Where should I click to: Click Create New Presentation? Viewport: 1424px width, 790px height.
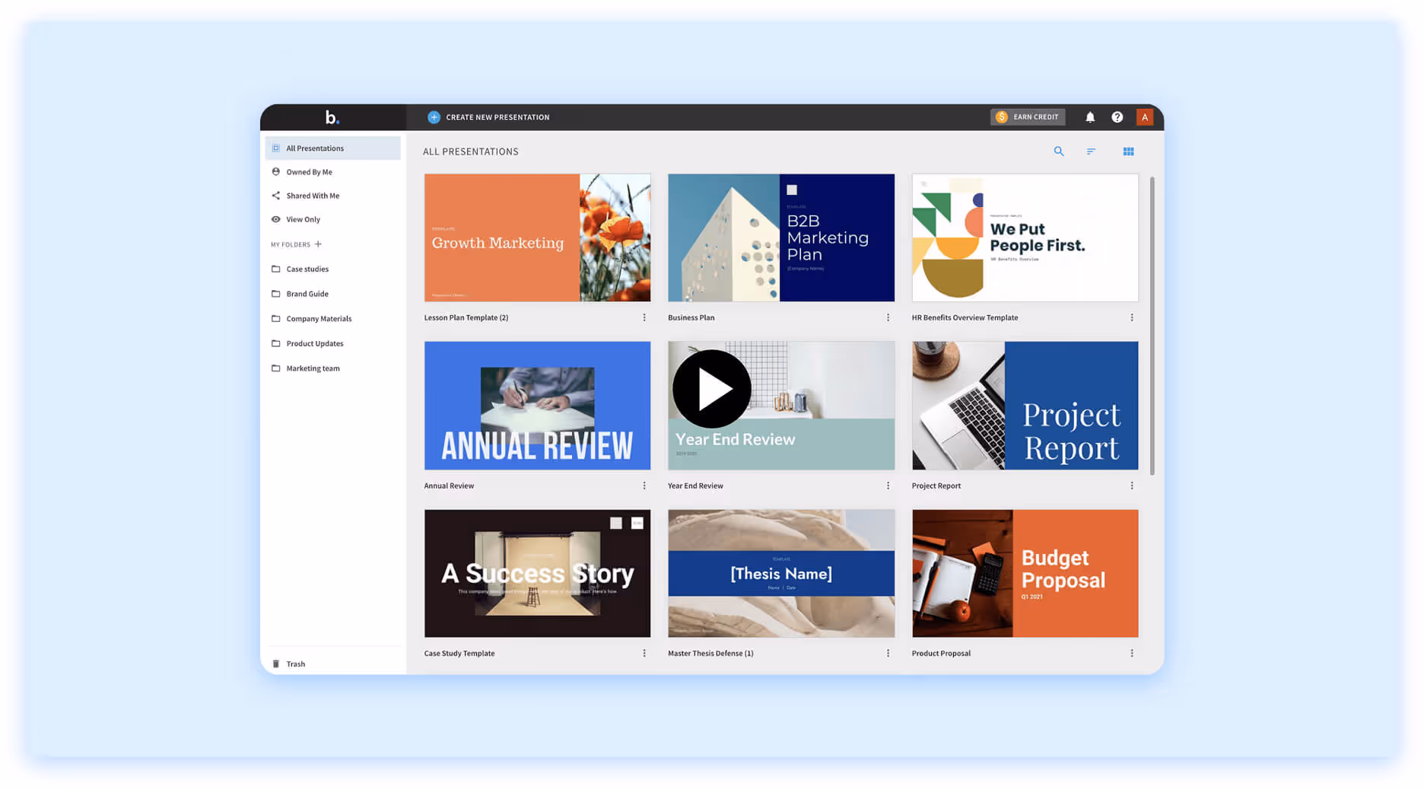pyautogui.click(x=489, y=116)
